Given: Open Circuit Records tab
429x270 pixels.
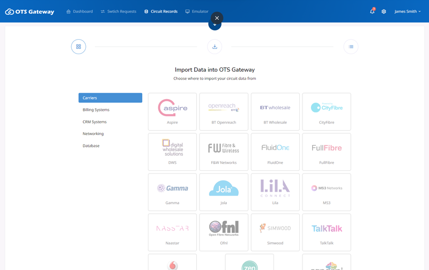Looking at the screenshot, I should [161, 11].
